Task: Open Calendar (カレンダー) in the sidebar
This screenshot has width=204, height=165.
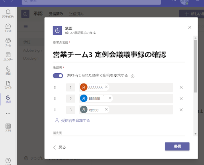Action: coord(8,56)
